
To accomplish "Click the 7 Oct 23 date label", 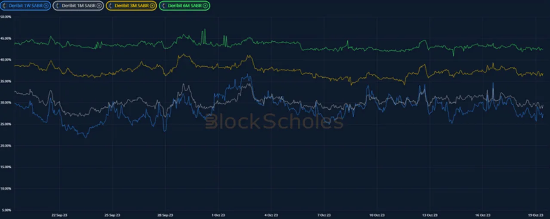I will tap(324, 215).
